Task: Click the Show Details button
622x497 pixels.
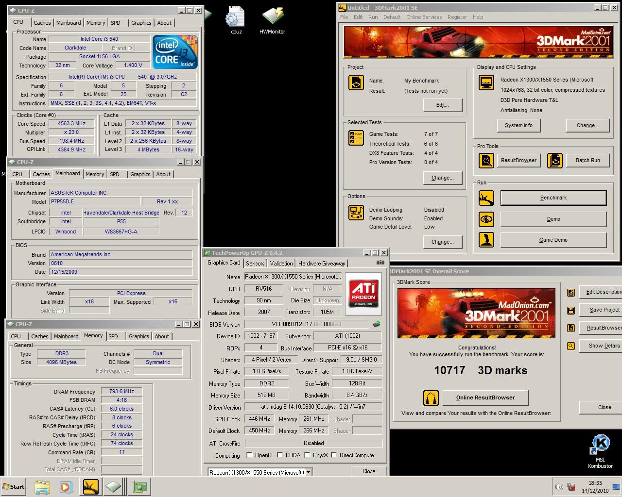Action: [601, 346]
